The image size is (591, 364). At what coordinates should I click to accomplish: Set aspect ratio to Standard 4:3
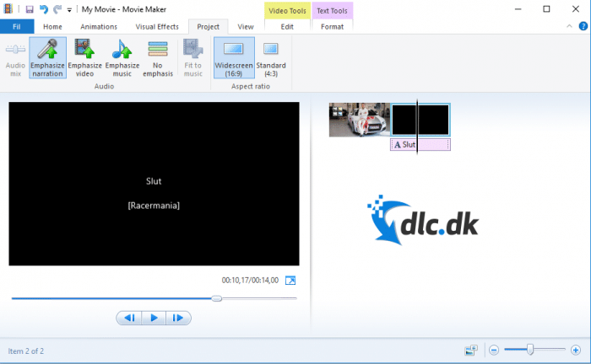(271, 58)
